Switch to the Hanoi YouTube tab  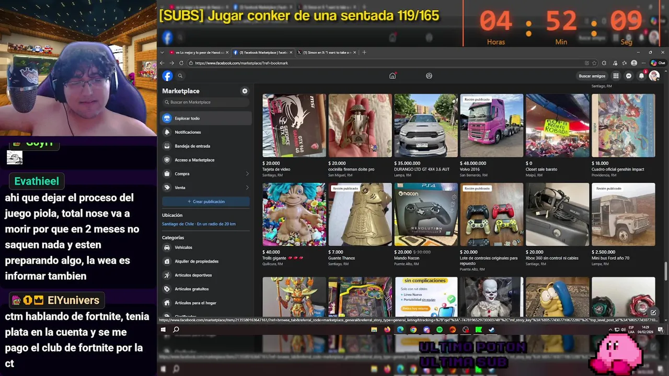coord(200,52)
